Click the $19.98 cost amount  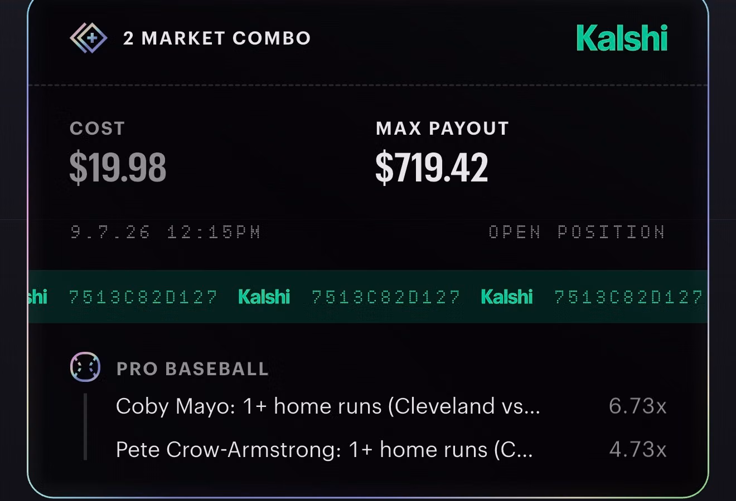coord(118,168)
